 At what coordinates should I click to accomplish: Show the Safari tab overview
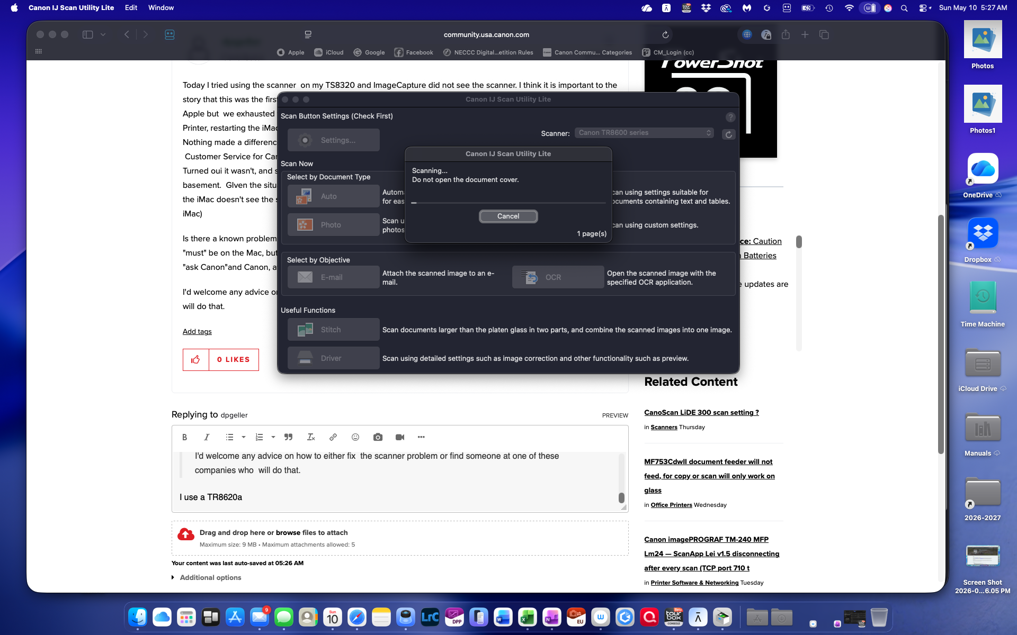tap(824, 34)
